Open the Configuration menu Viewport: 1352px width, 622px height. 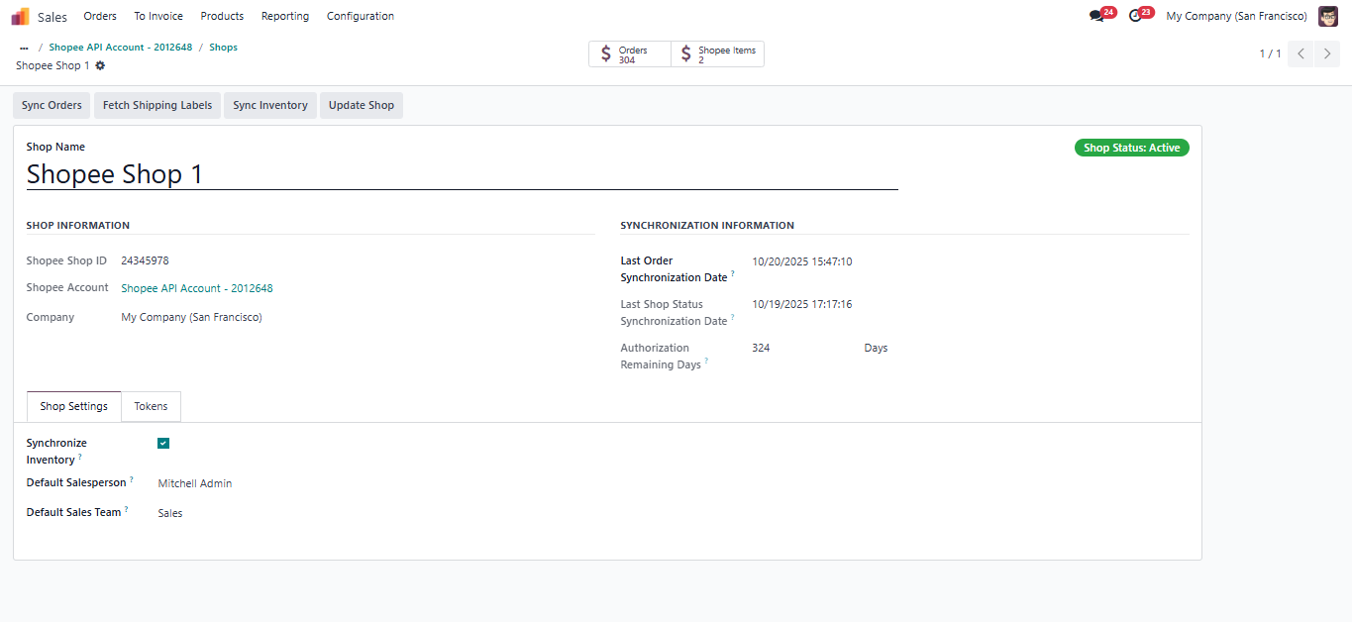pos(360,16)
